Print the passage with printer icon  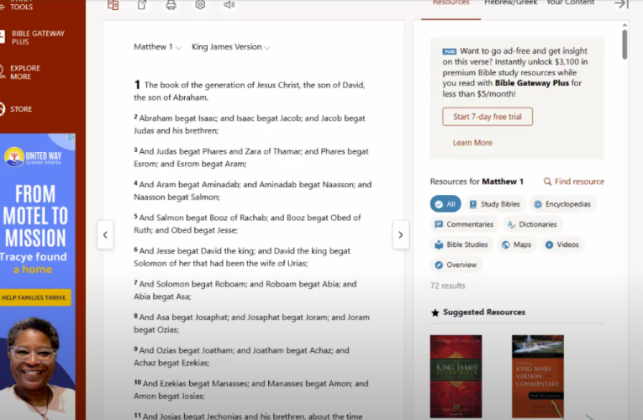tap(171, 5)
